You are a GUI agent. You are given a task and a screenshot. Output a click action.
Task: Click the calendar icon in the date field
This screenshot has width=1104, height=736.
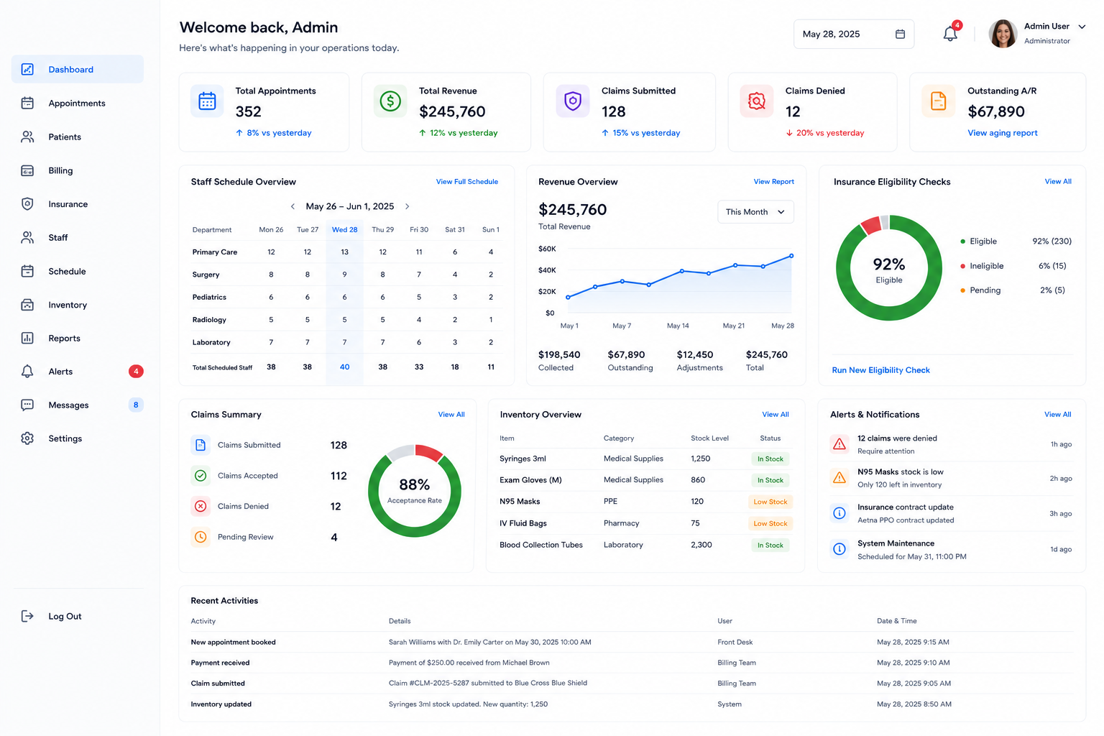point(900,34)
